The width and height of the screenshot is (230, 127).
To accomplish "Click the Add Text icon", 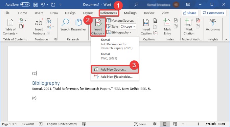I will click(22, 20).
